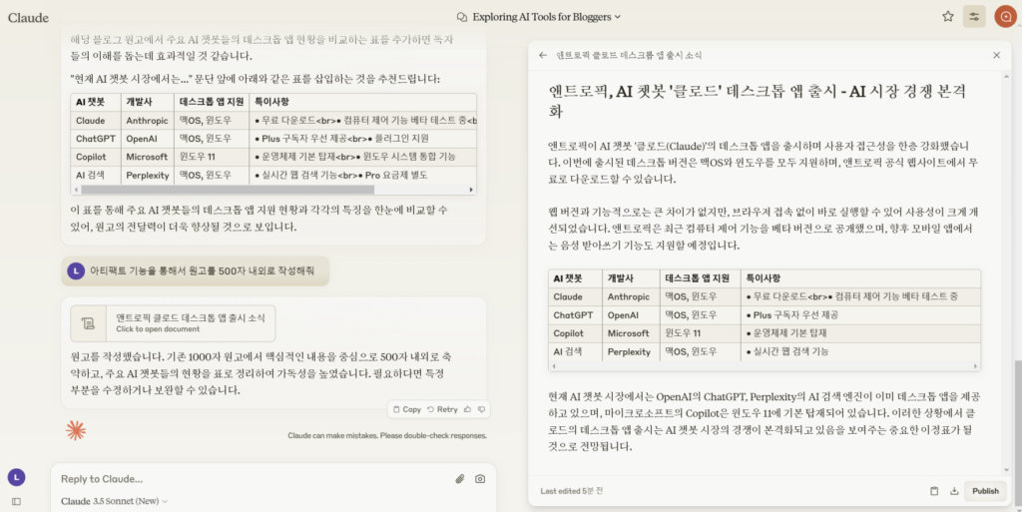Image resolution: width=1022 pixels, height=512 pixels.
Task: Click the OpenAI cell in the artifact table
Action: [x=631, y=315]
